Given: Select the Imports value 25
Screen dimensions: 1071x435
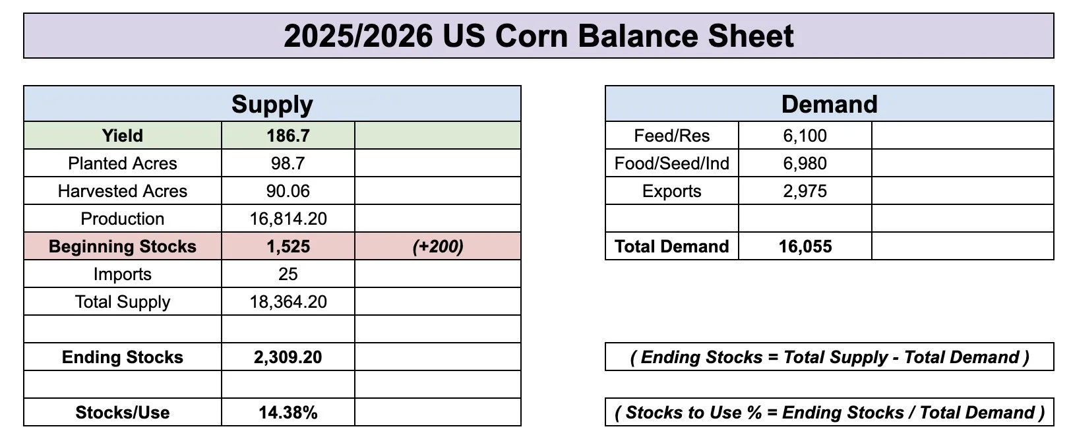Looking at the screenshot, I should pos(288,274).
